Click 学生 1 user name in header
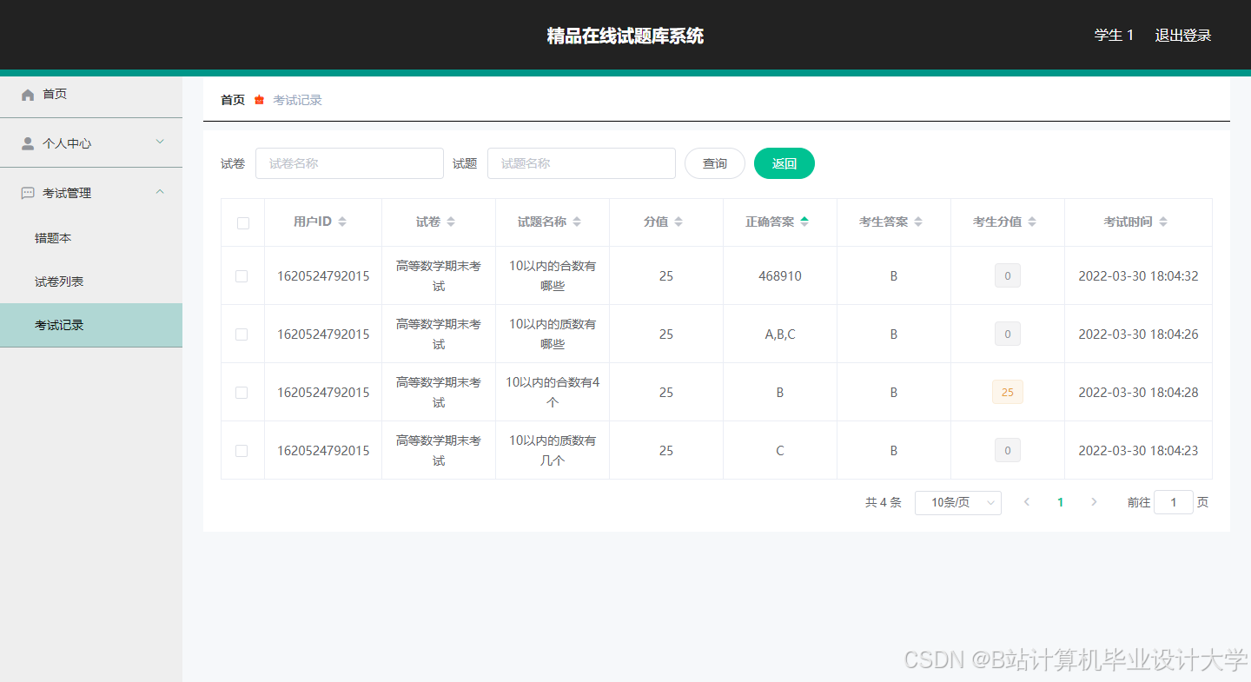 (1115, 36)
